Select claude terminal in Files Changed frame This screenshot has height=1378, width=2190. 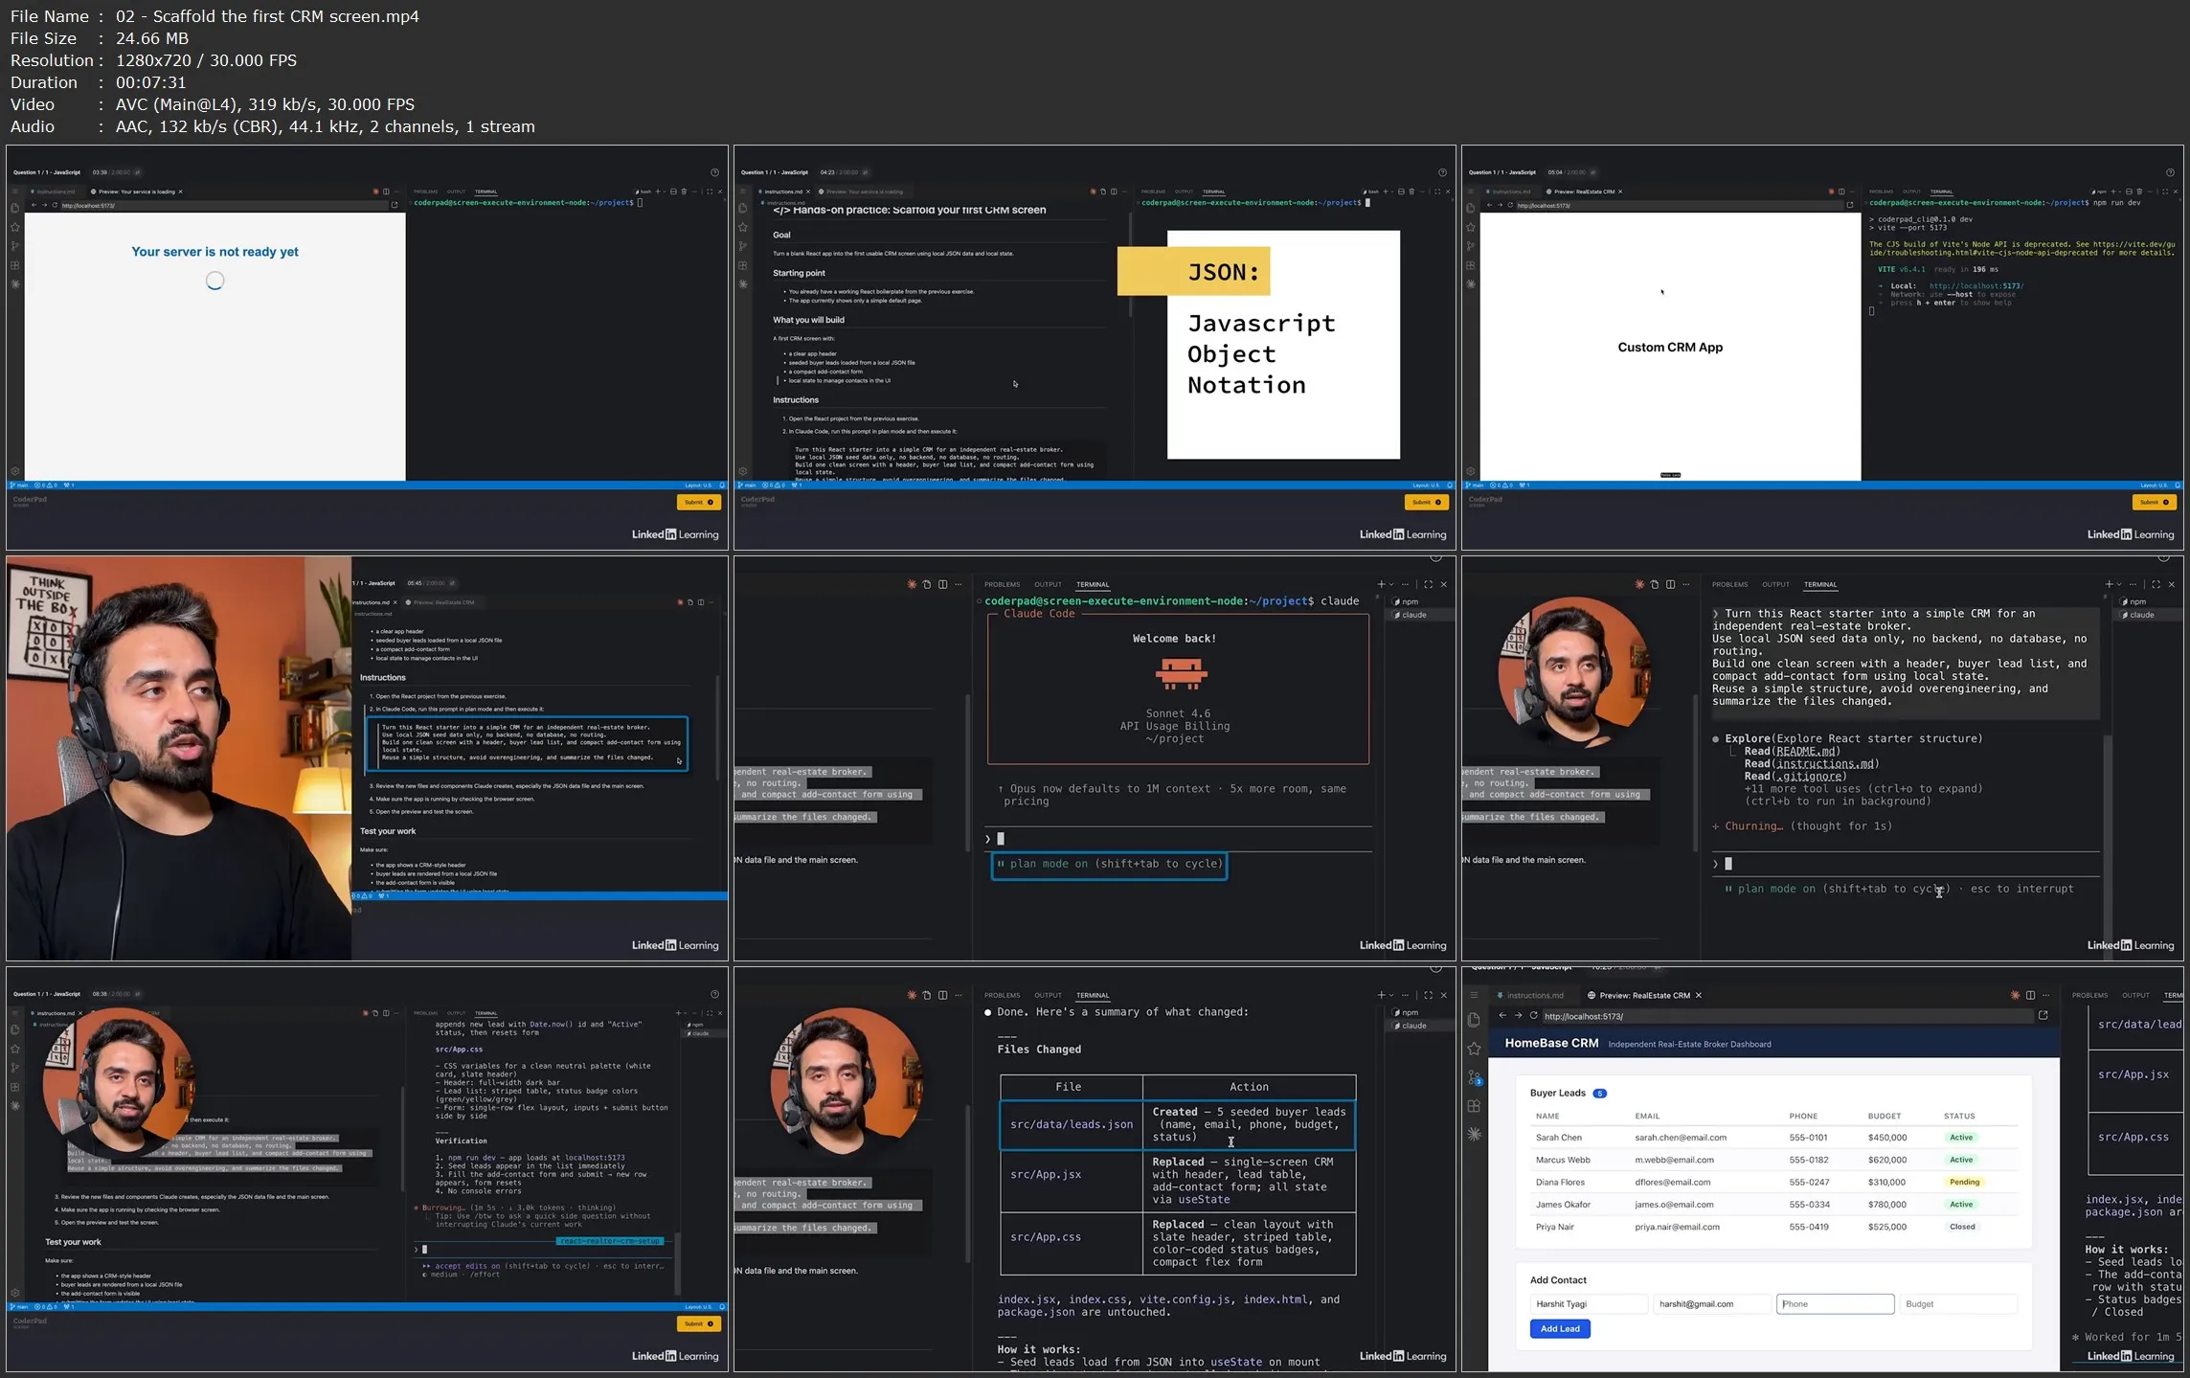click(1410, 1026)
